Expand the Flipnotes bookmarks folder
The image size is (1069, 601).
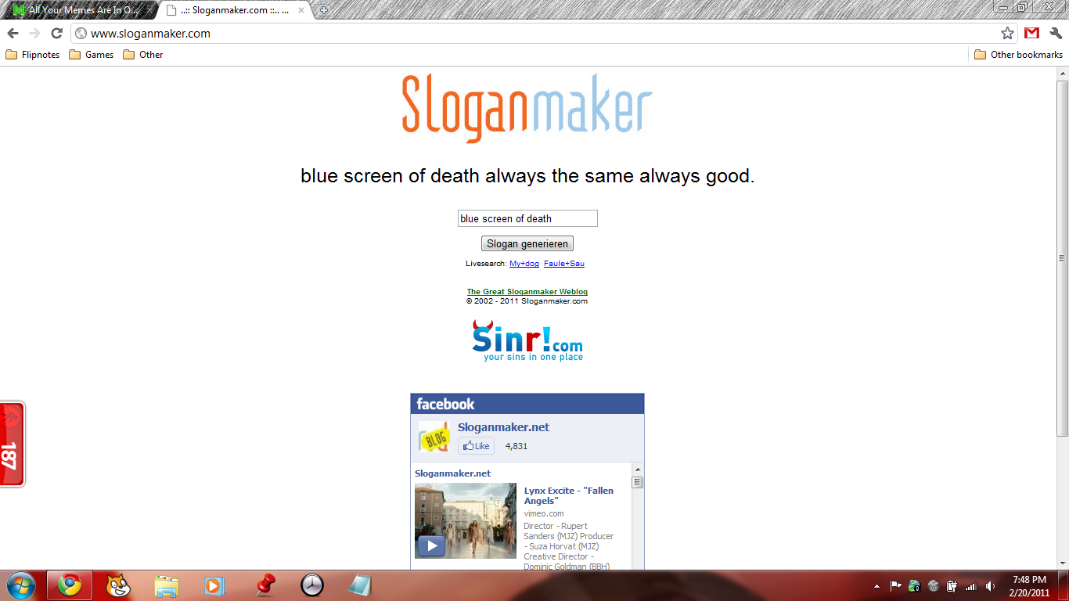[33, 55]
